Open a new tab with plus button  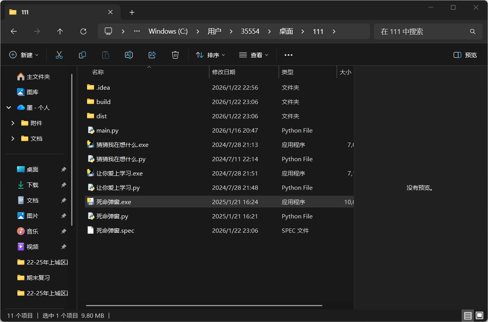pos(132,12)
